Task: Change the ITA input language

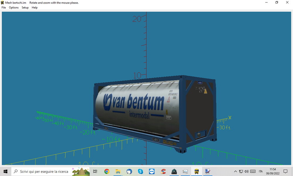Action: [261, 171]
